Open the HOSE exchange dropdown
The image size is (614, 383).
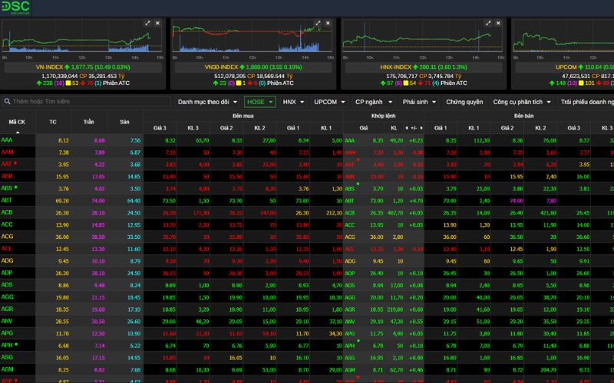click(260, 102)
